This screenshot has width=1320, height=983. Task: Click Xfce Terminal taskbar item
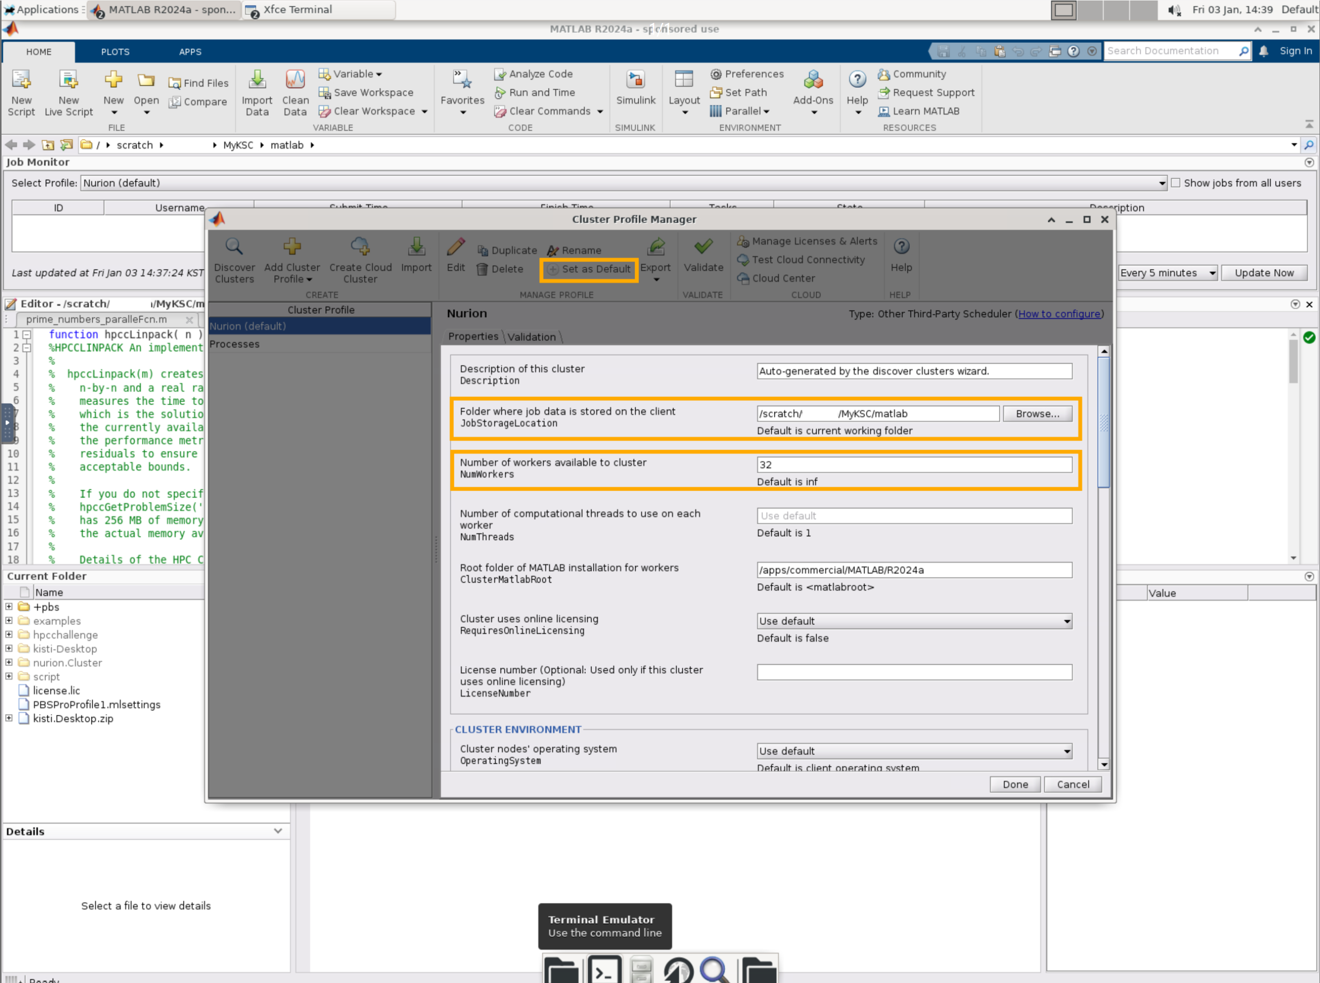tap(319, 10)
